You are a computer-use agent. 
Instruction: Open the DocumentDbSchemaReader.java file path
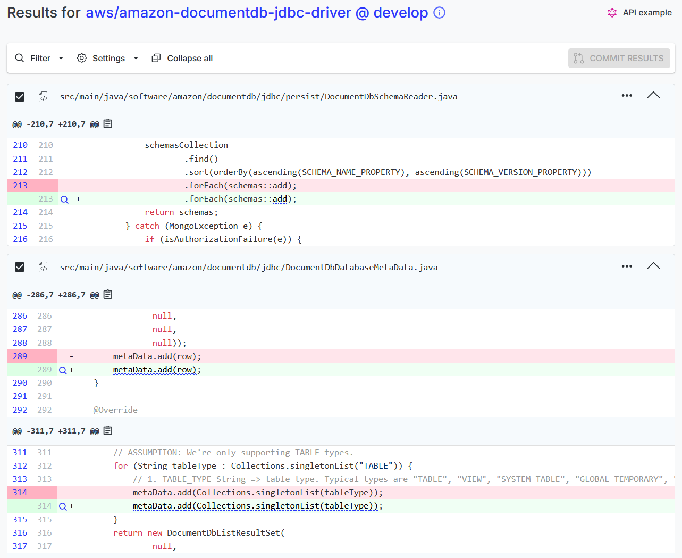(x=258, y=97)
